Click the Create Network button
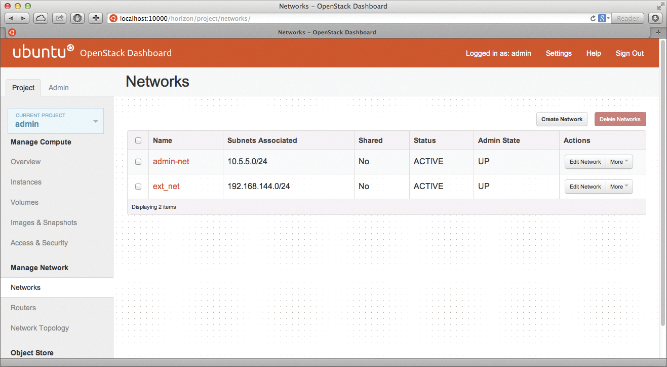The image size is (667, 367). (561, 119)
